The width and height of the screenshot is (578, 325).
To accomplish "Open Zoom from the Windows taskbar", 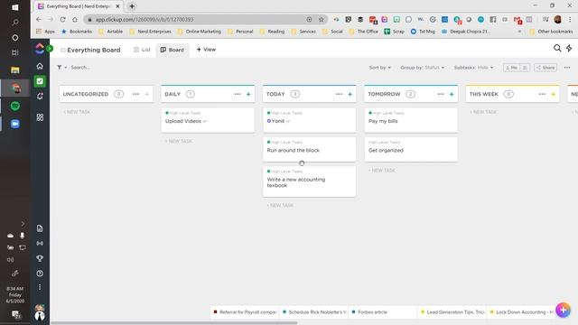I will 15,124.
